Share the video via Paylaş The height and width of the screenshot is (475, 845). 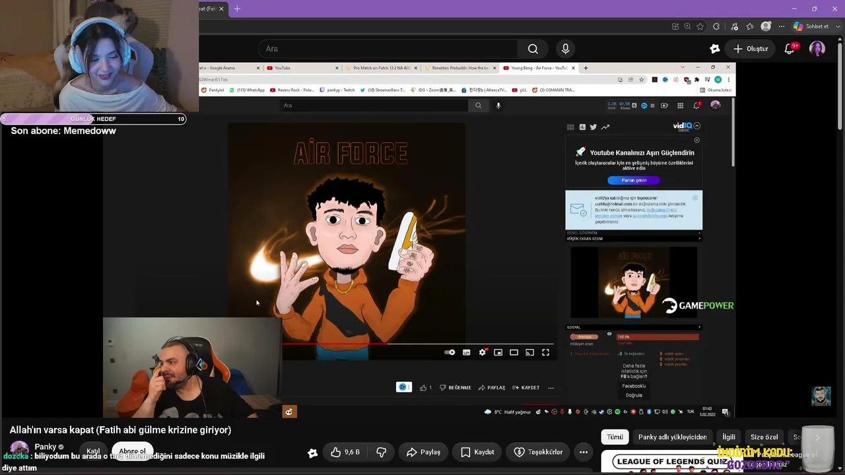click(423, 452)
